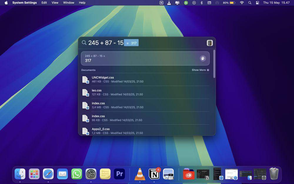Image resolution: width=294 pixels, height=184 pixels.
Task: Restore the minimized Finder window in Dock
Action: click(246, 175)
